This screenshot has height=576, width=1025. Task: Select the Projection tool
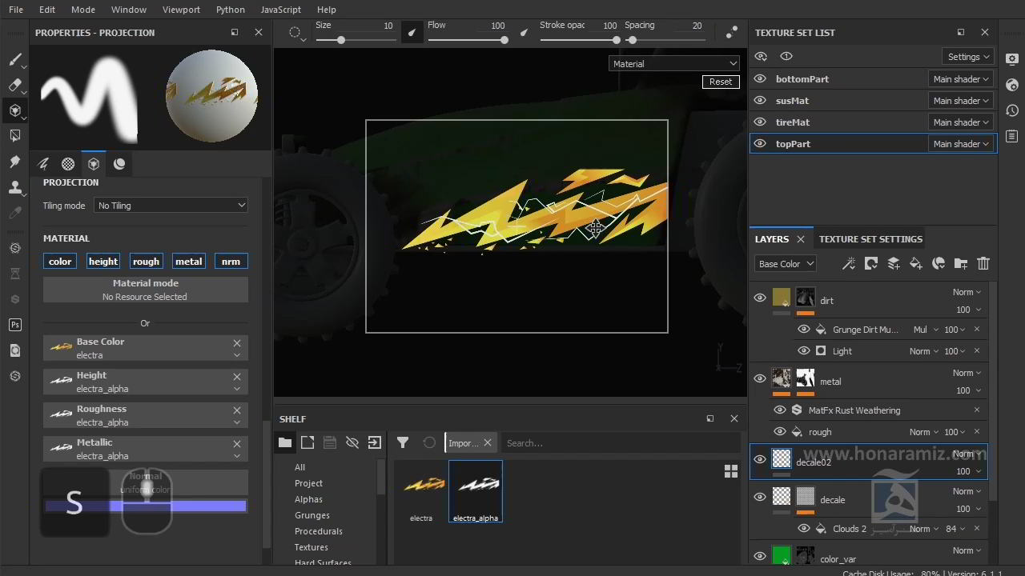tap(14, 110)
